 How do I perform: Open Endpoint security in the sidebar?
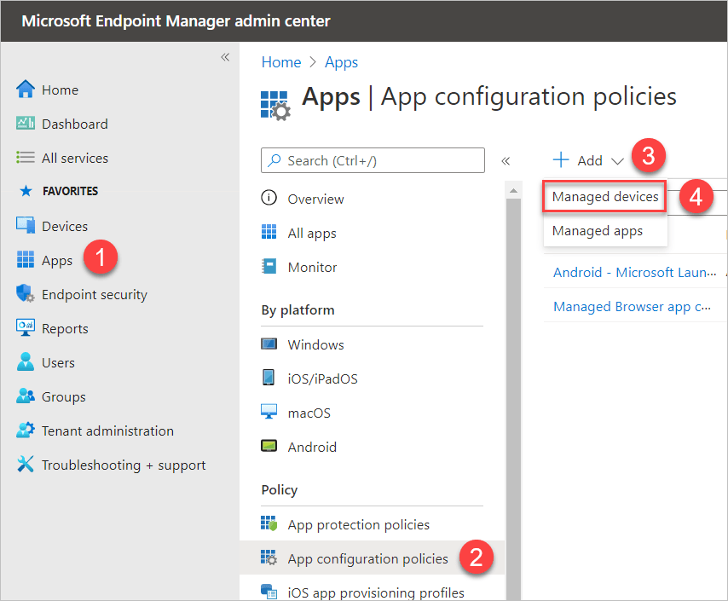95,295
